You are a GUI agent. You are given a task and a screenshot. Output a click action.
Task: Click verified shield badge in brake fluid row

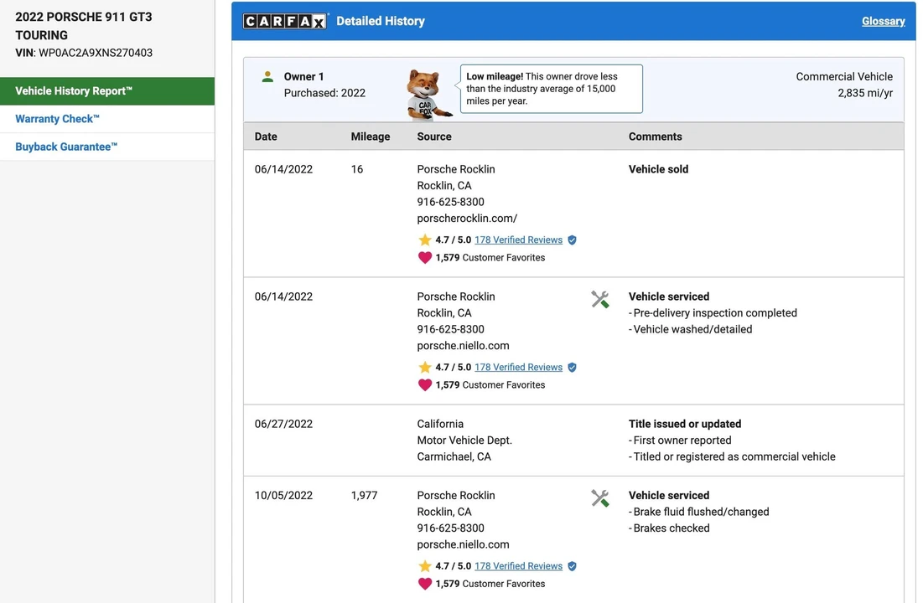click(x=572, y=566)
